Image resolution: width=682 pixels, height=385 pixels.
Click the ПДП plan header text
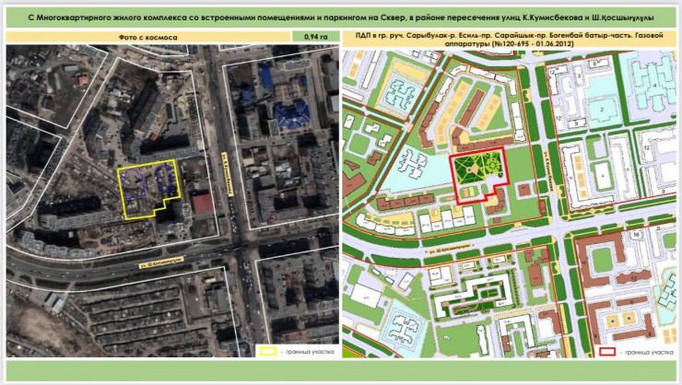tap(506, 37)
